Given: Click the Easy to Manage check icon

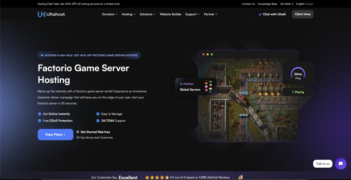Looking at the screenshot, I should pyautogui.click(x=98, y=114).
